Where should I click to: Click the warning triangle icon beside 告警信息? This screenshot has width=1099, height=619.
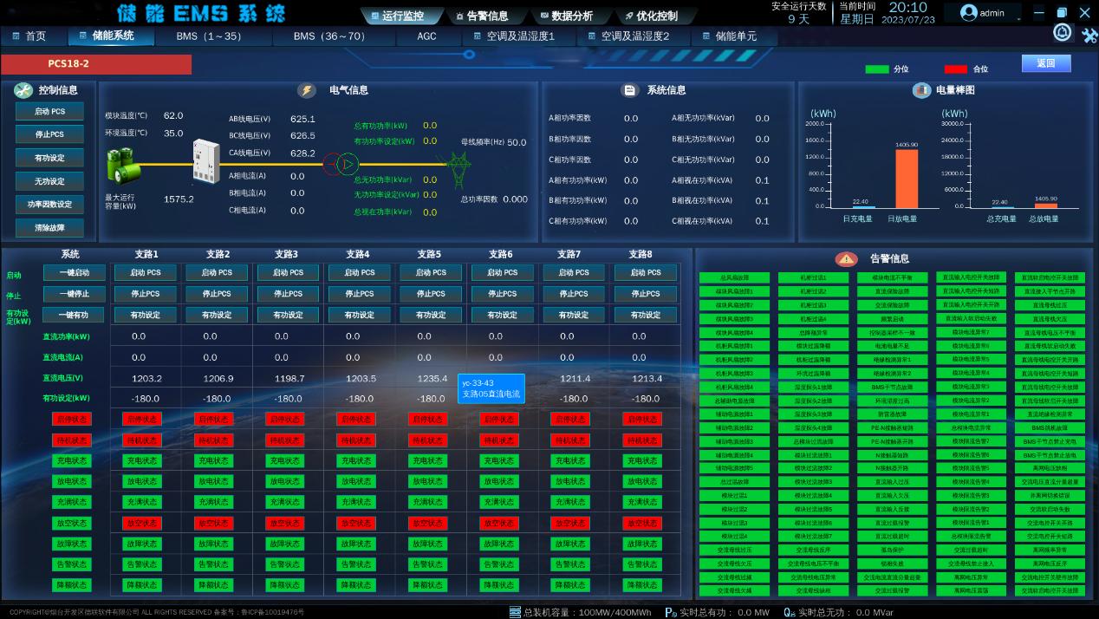click(846, 259)
